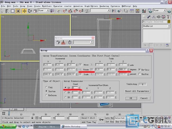Select the Select Object arrow tool

coord(2,11)
